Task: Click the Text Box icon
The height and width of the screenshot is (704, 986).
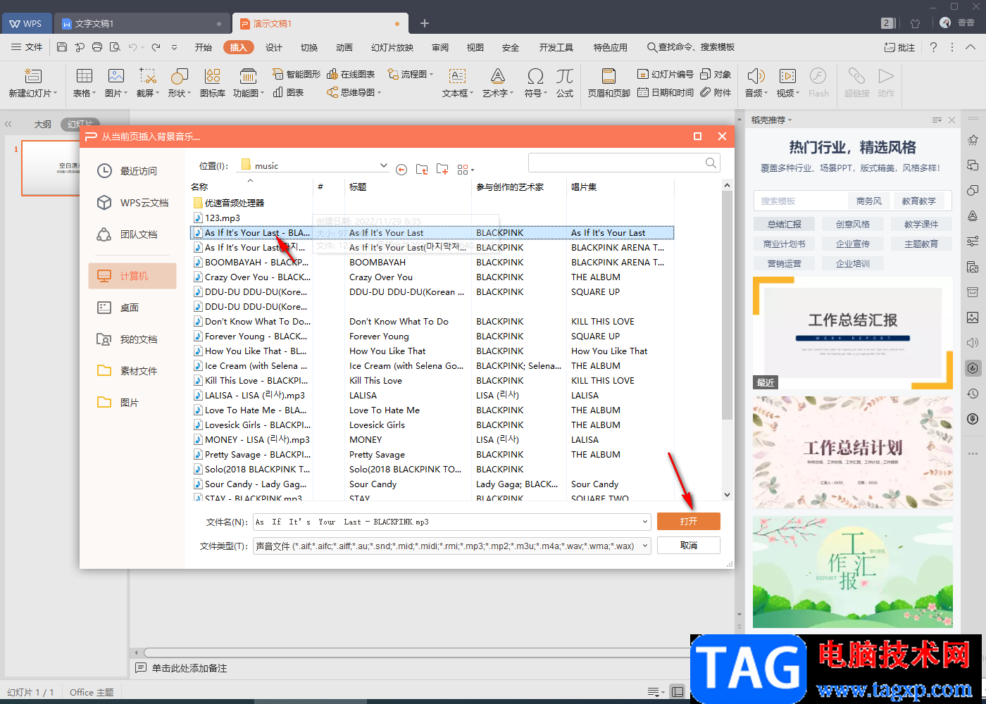Action: pos(457,76)
